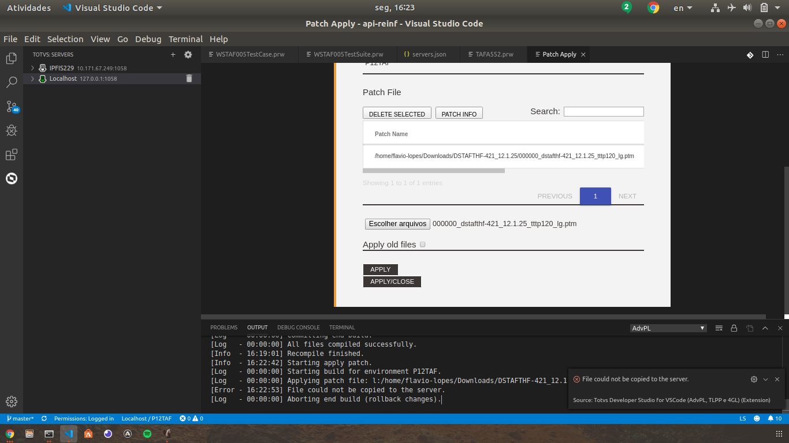Open notification settings gear in error toast
Screen dimensions: 789x443
tap(754, 380)
